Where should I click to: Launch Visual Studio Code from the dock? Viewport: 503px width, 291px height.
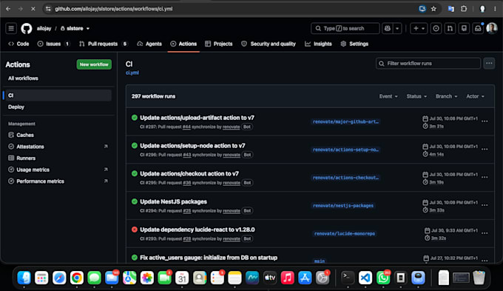tap(365, 278)
